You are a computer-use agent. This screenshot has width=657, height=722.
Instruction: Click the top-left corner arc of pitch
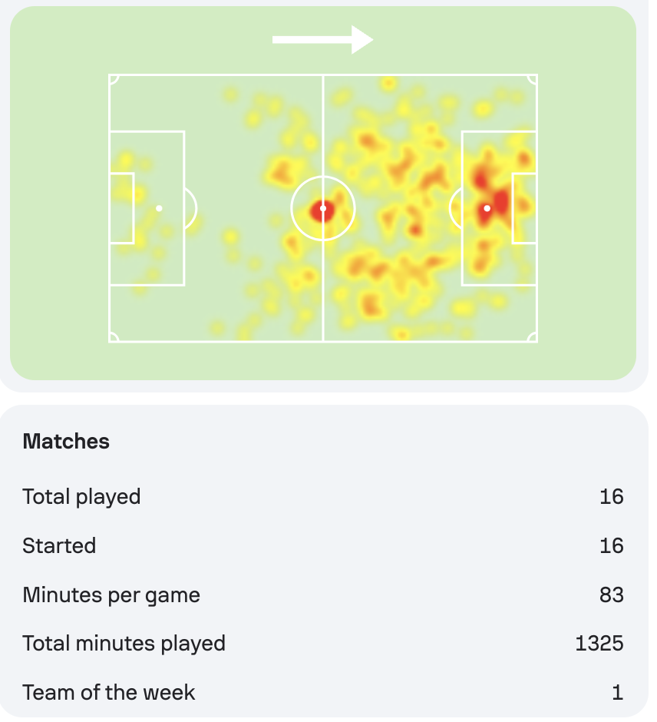click(x=114, y=79)
